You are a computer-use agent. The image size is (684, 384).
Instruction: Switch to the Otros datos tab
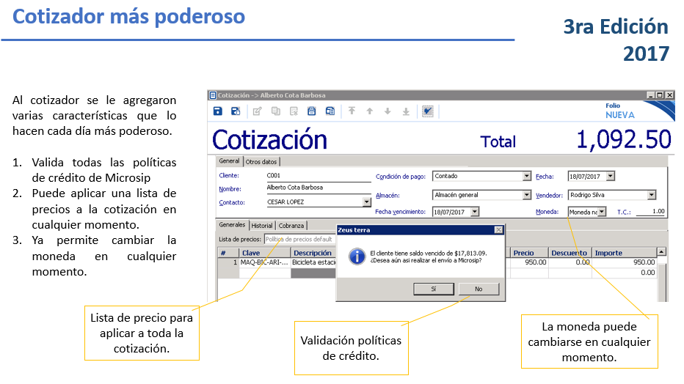tap(261, 161)
